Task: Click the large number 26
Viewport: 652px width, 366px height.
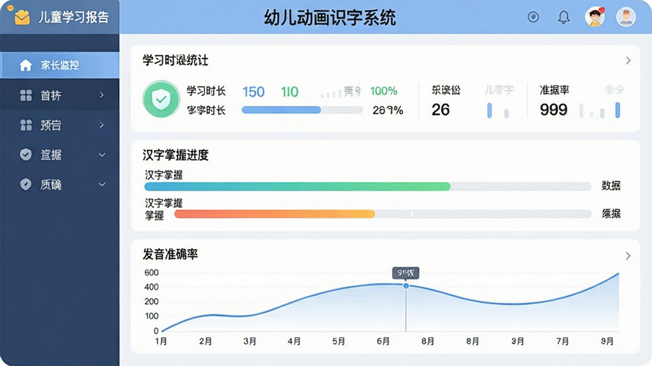Action: pyautogui.click(x=441, y=109)
